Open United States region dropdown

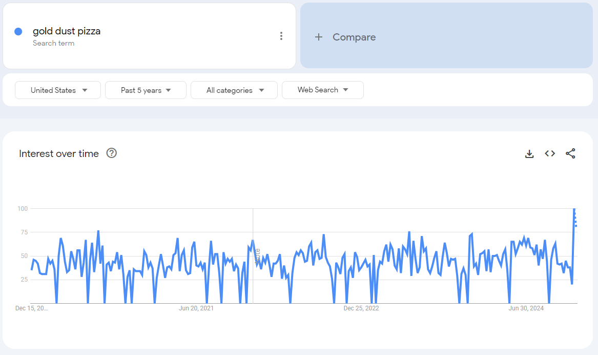58,90
